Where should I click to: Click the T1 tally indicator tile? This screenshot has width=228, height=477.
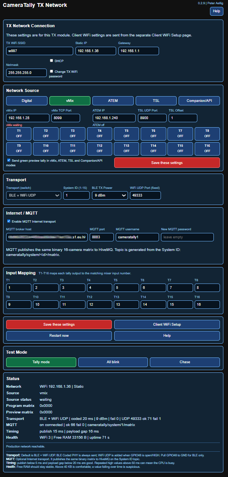pos(19,133)
